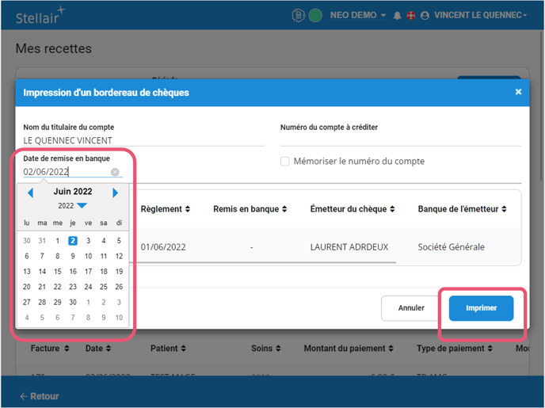The image size is (545, 408).
Task: Go to the previous month in the calendar
Action: pyautogui.click(x=30, y=193)
